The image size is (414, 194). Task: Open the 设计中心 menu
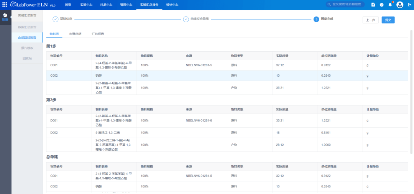(172, 5)
